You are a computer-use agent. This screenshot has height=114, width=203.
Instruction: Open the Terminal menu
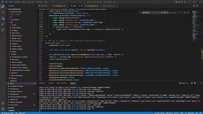pos(39,2)
